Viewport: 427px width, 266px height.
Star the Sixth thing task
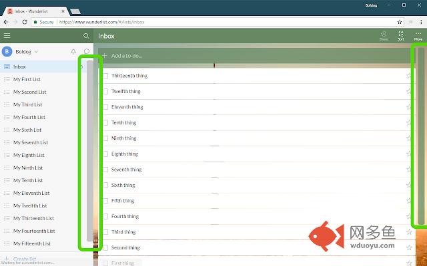pos(409,185)
